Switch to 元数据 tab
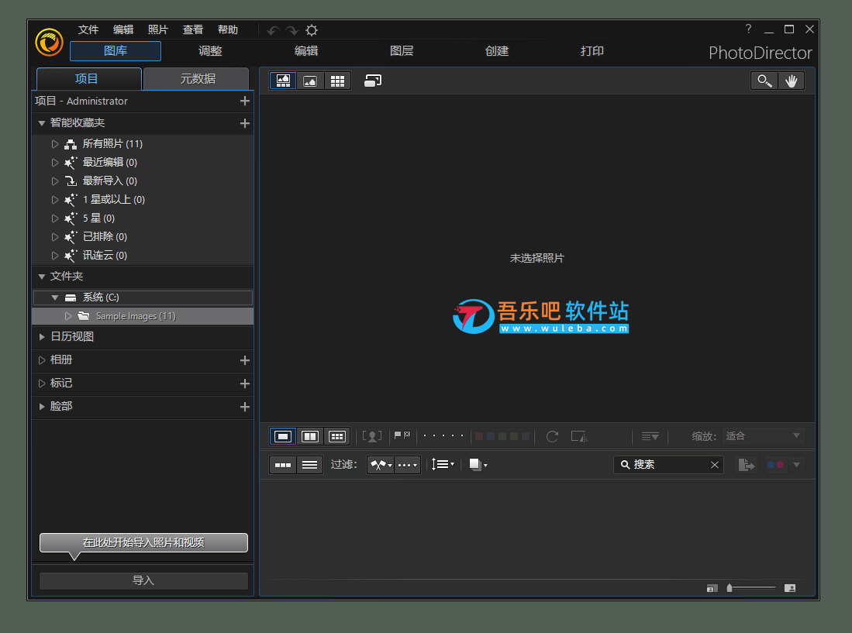This screenshot has width=852, height=633. pos(197,79)
